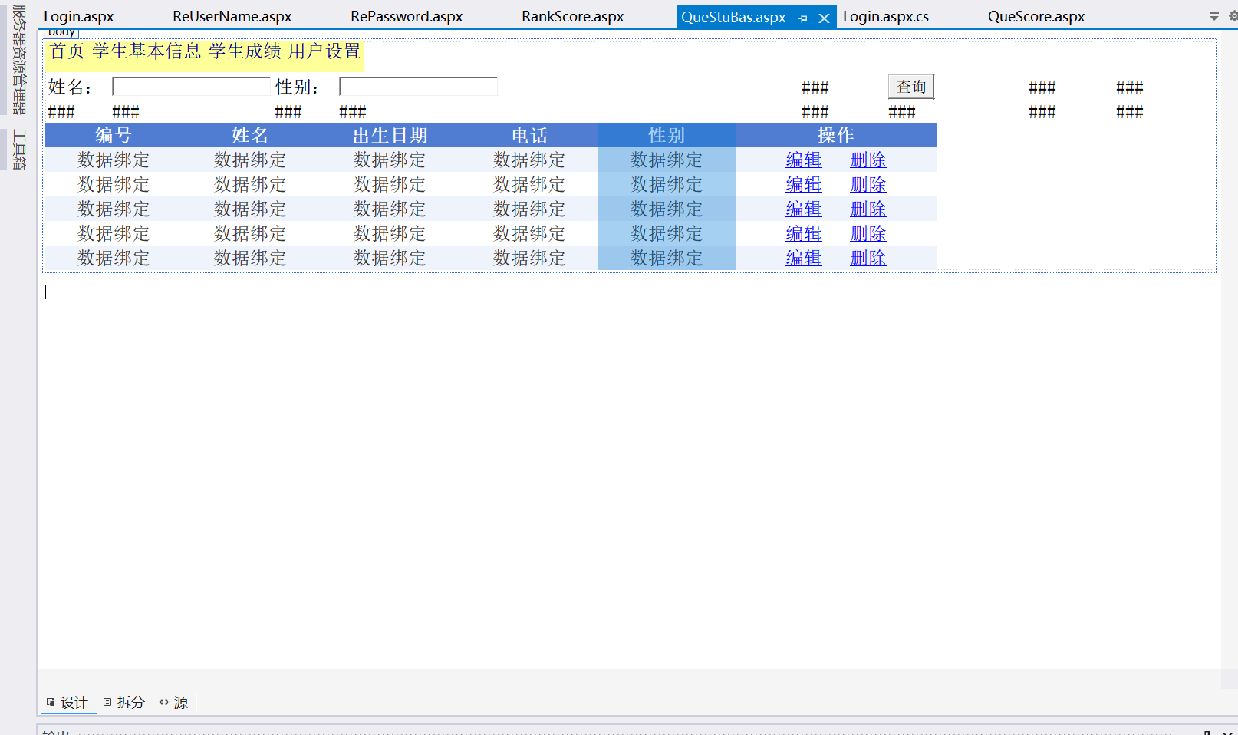This screenshot has width=1238, height=735.
Task: Click 删除 link in last data row
Action: [868, 258]
